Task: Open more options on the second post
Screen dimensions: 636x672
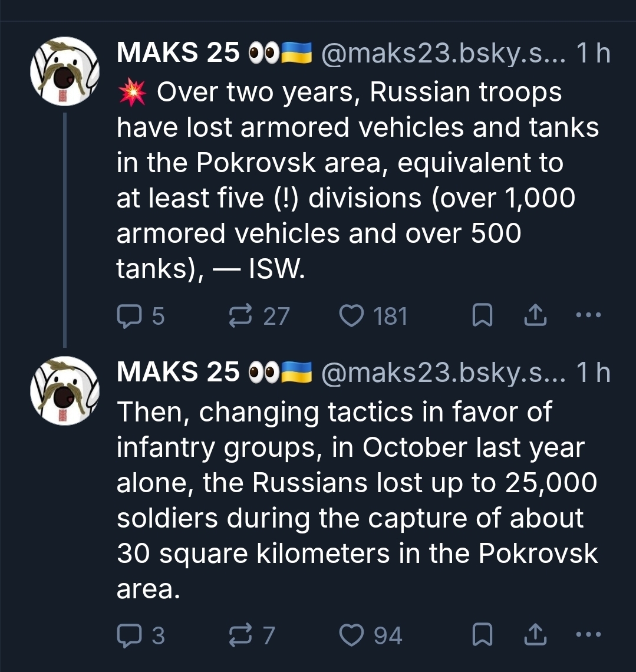Action: click(588, 635)
